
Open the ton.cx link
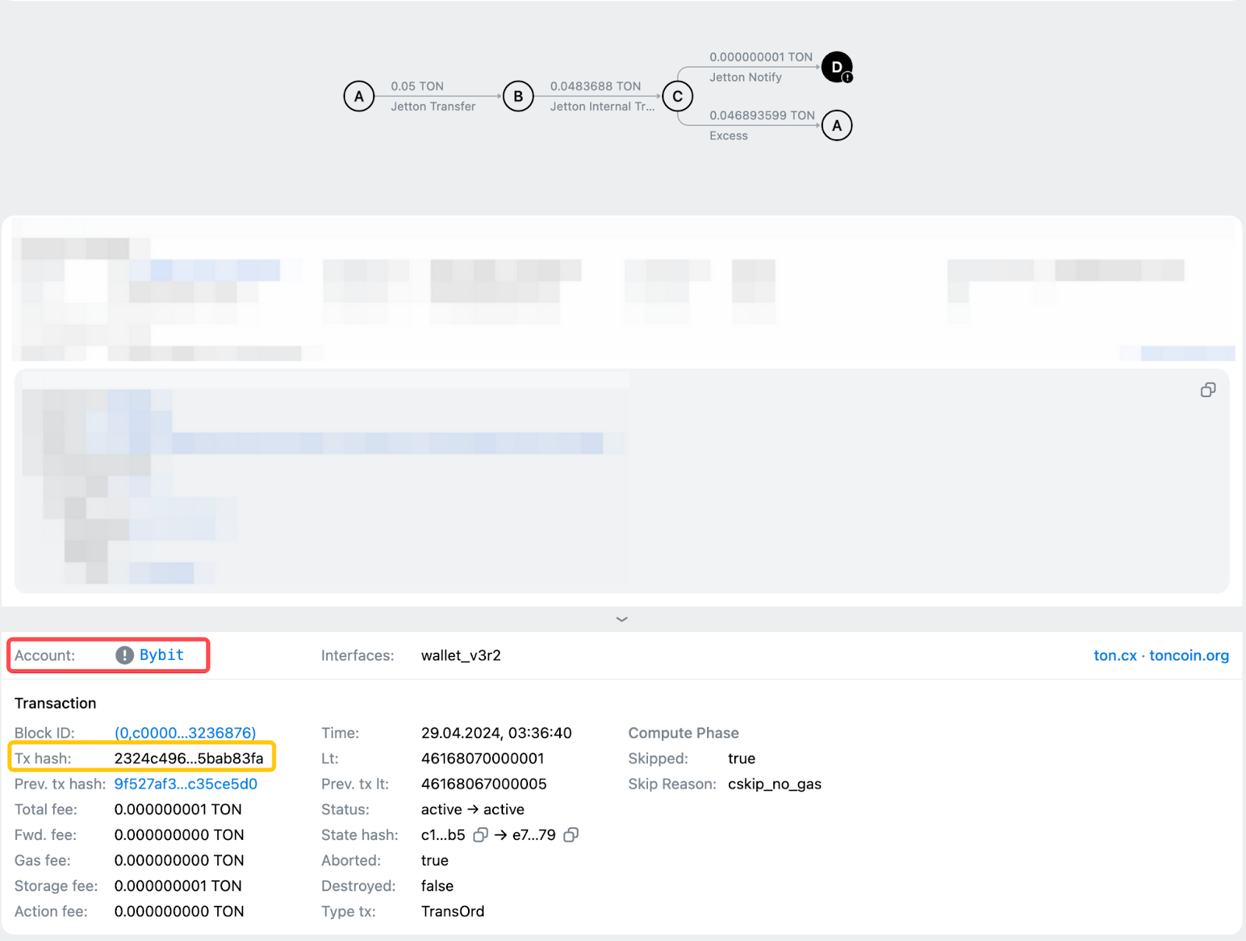click(1114, 655)
